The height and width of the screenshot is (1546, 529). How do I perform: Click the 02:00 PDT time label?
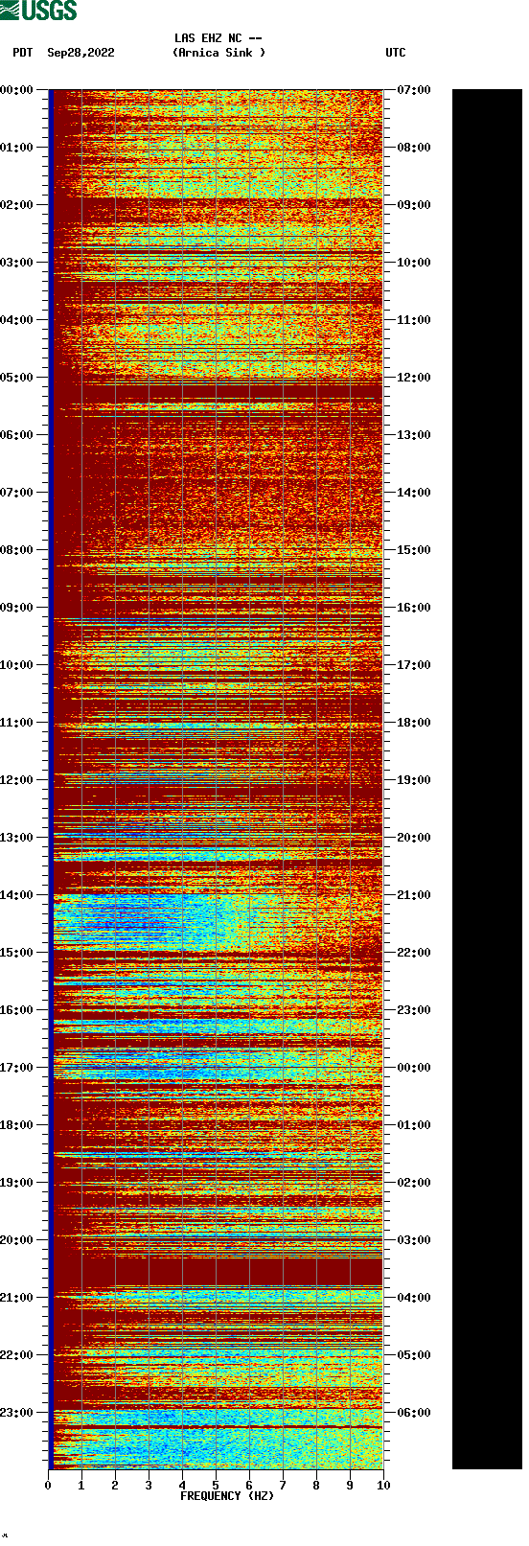click(16, 205)
